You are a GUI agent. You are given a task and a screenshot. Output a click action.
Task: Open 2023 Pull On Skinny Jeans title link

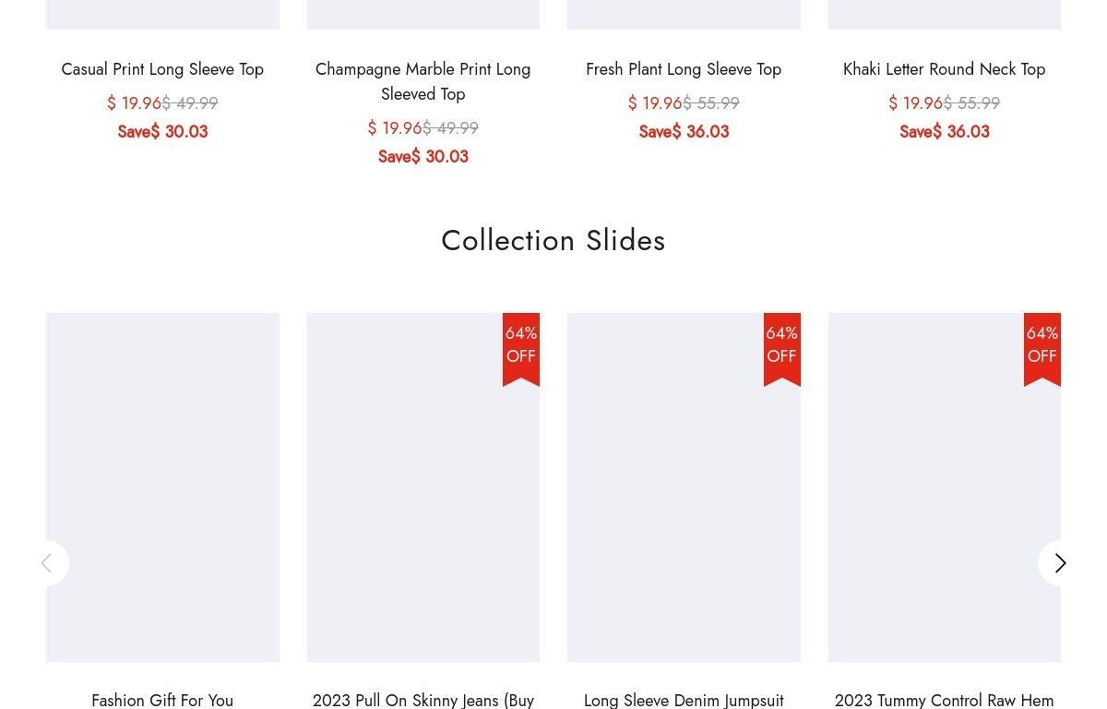(x=423, y=700)
